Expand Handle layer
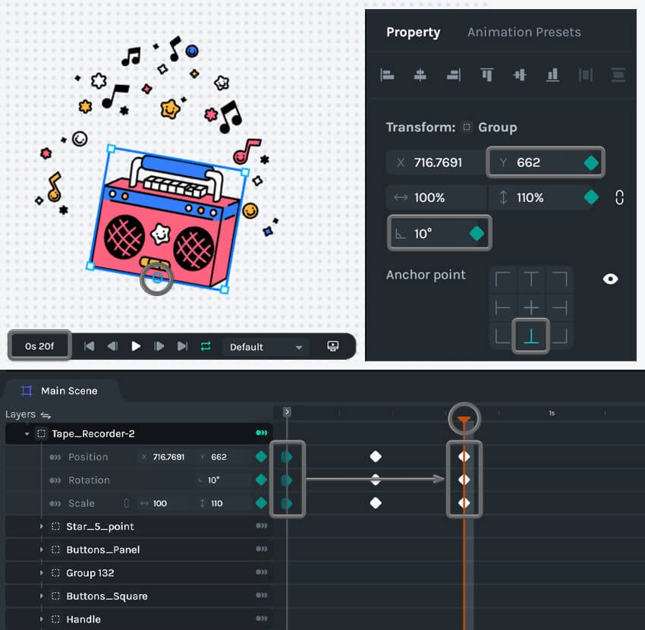The height and width of the screenshot is (630, 645). [41, 619]
